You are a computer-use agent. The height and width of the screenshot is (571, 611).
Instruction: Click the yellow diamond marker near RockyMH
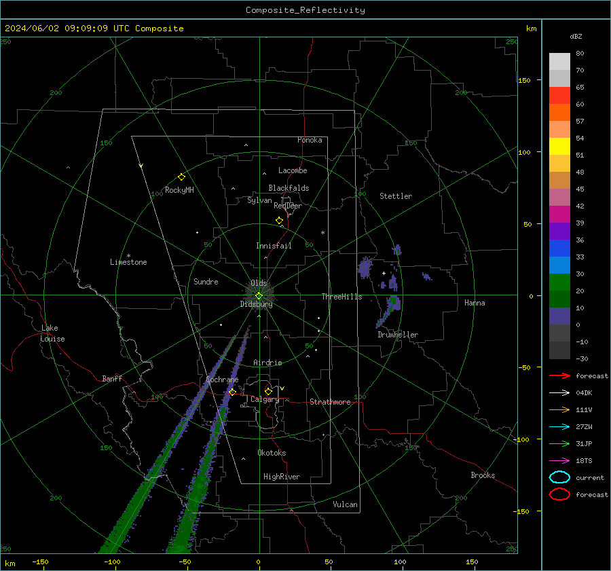[181, 177]
